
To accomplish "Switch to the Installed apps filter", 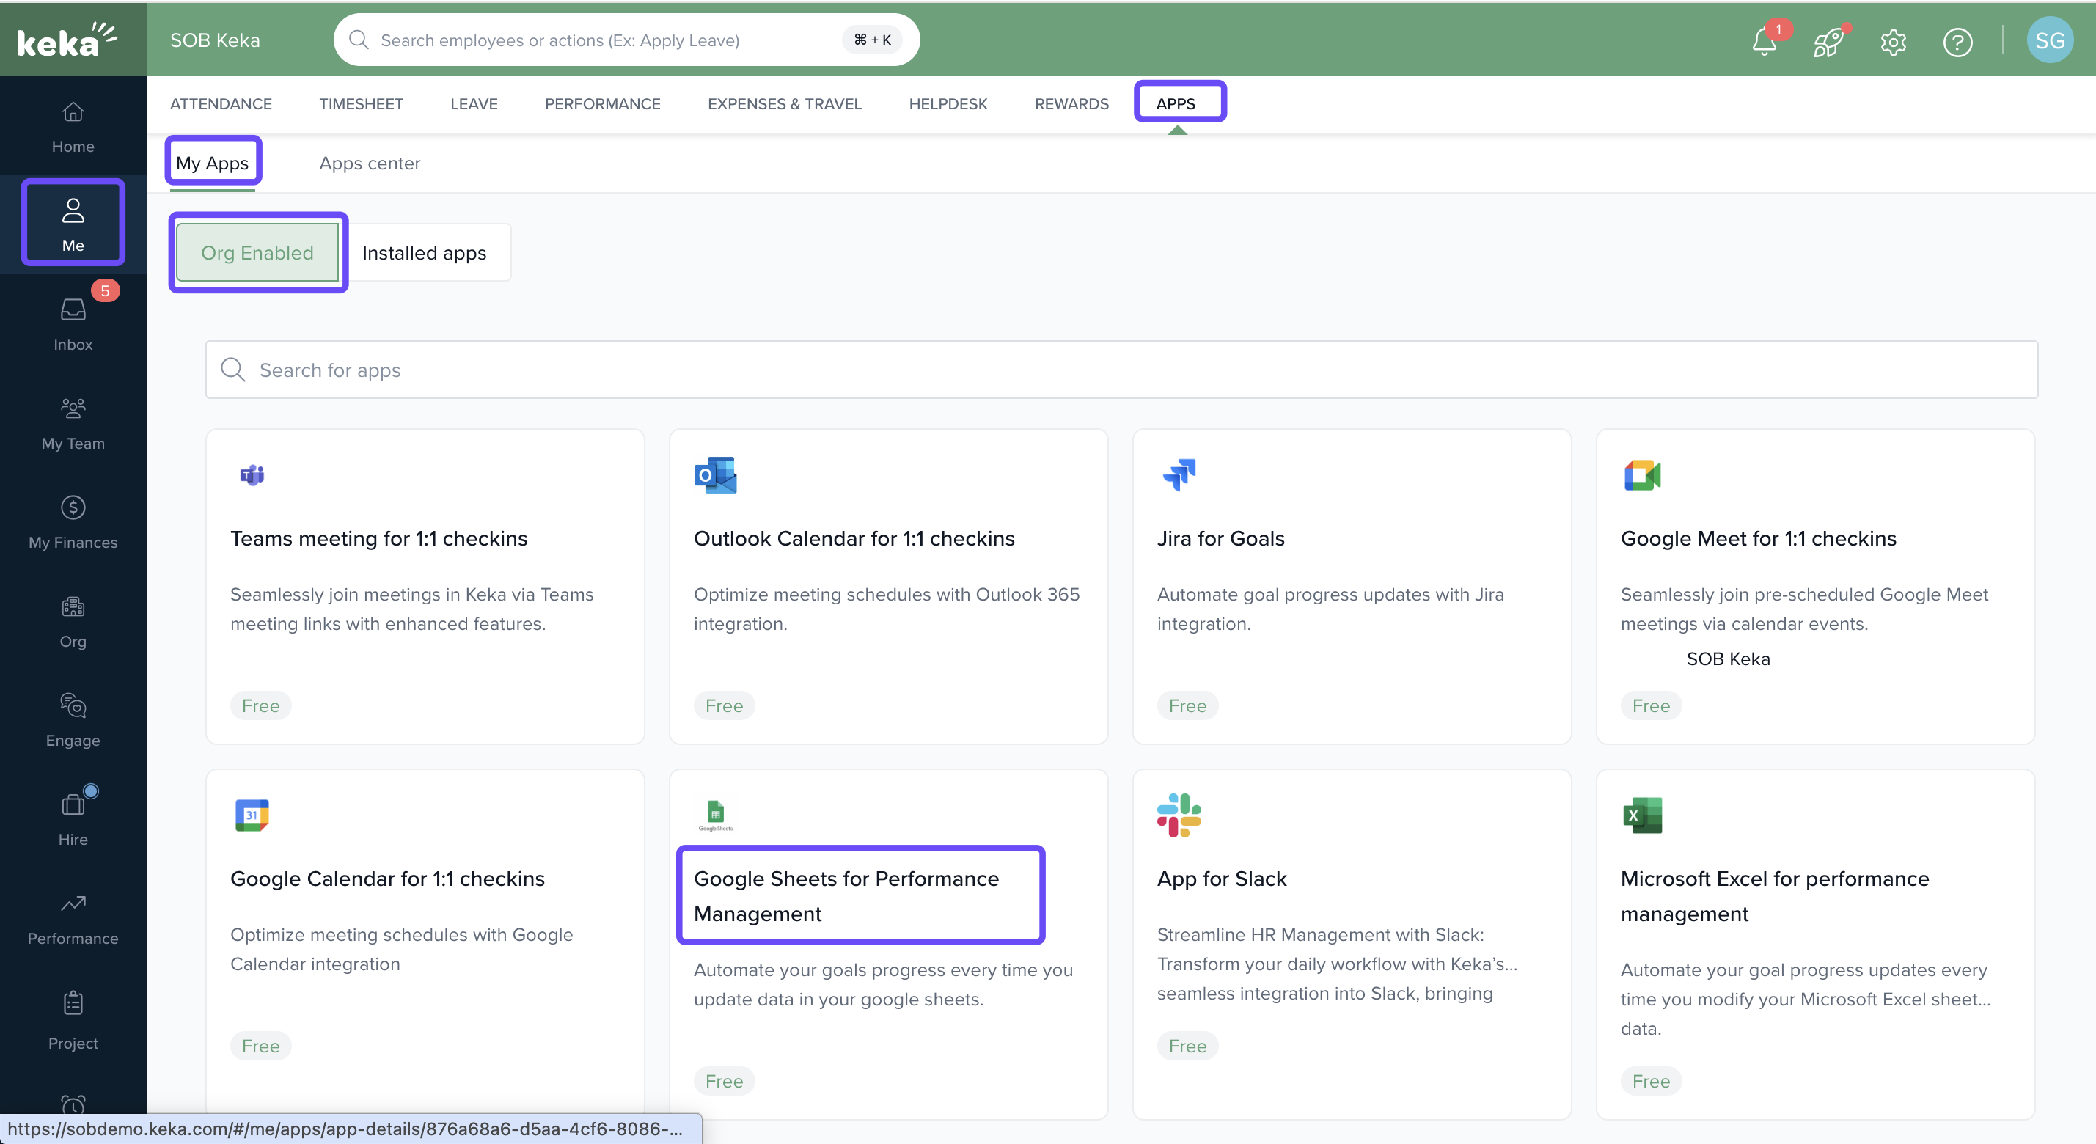I will click(x=424, y=253).
